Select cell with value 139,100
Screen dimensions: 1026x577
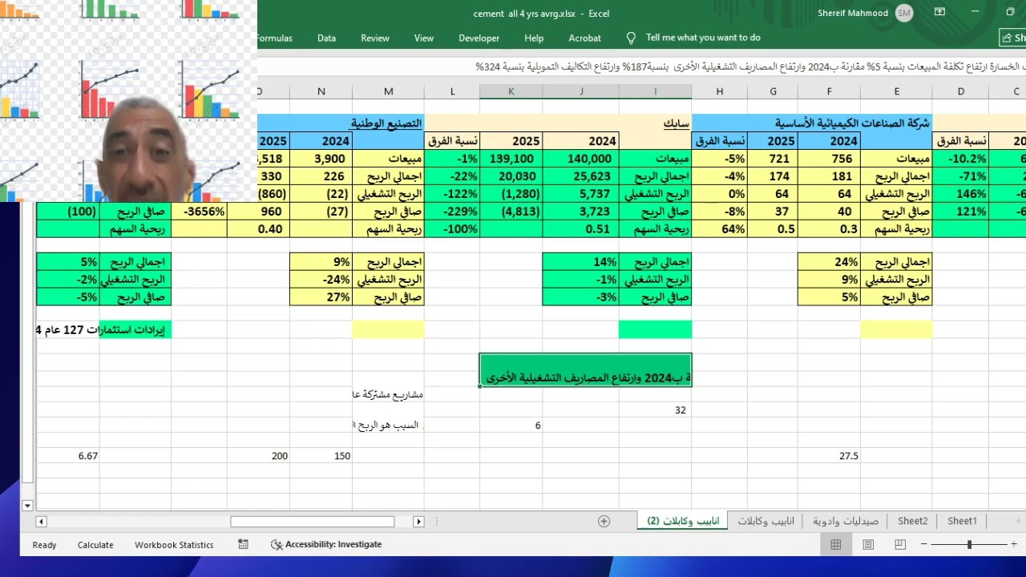pyautogui.click(x=511, y=159)
